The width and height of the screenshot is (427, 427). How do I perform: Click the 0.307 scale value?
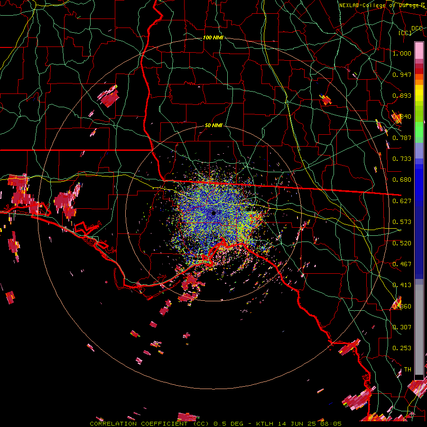click(x=402, y=327)
